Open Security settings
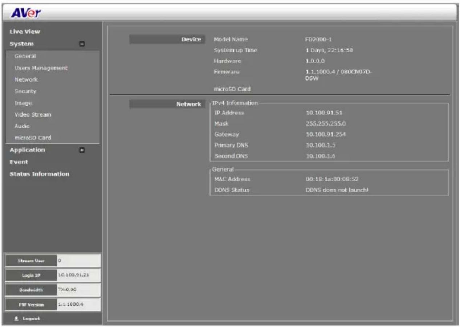 25,91
